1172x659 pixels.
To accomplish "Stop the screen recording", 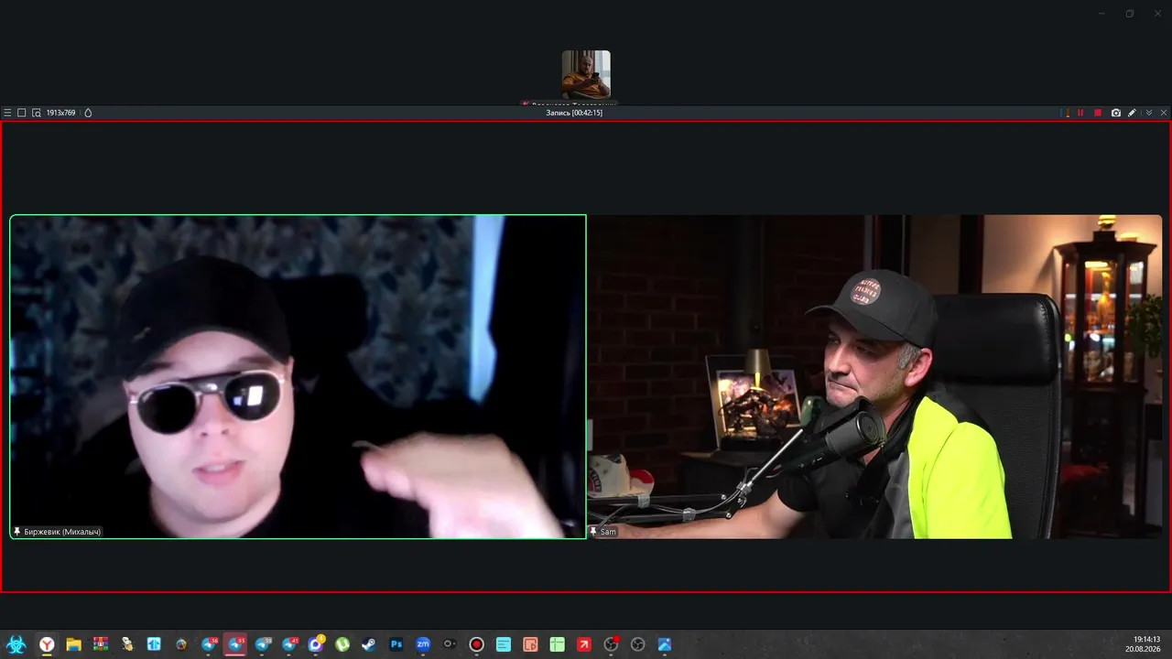I will point(1098,113).
